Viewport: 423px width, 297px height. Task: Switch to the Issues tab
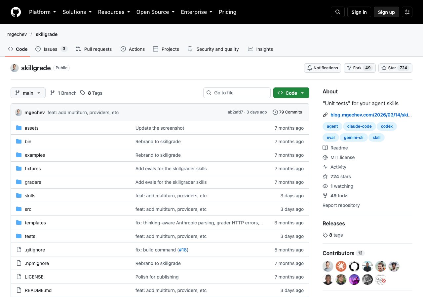coord(51,49)
